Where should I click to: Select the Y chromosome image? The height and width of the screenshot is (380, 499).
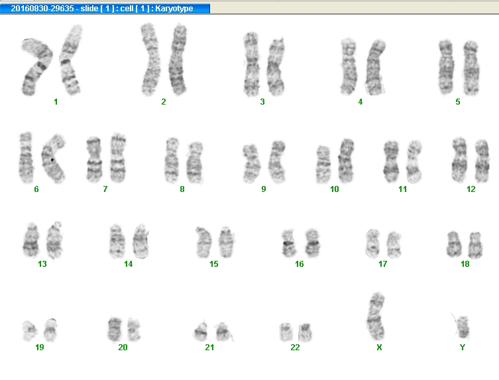click(461, 326)
